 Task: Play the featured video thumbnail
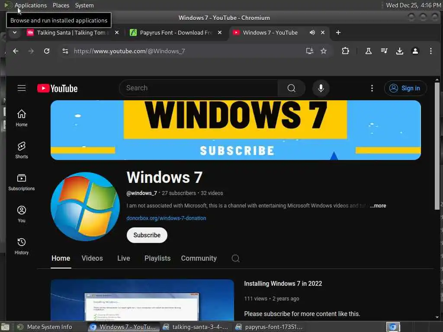(142, 300)
